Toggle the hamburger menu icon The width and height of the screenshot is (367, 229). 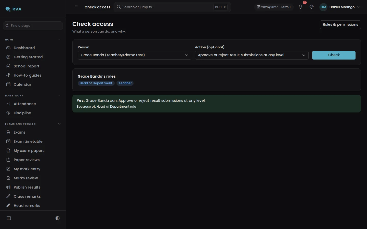click(x=76, y=7)
